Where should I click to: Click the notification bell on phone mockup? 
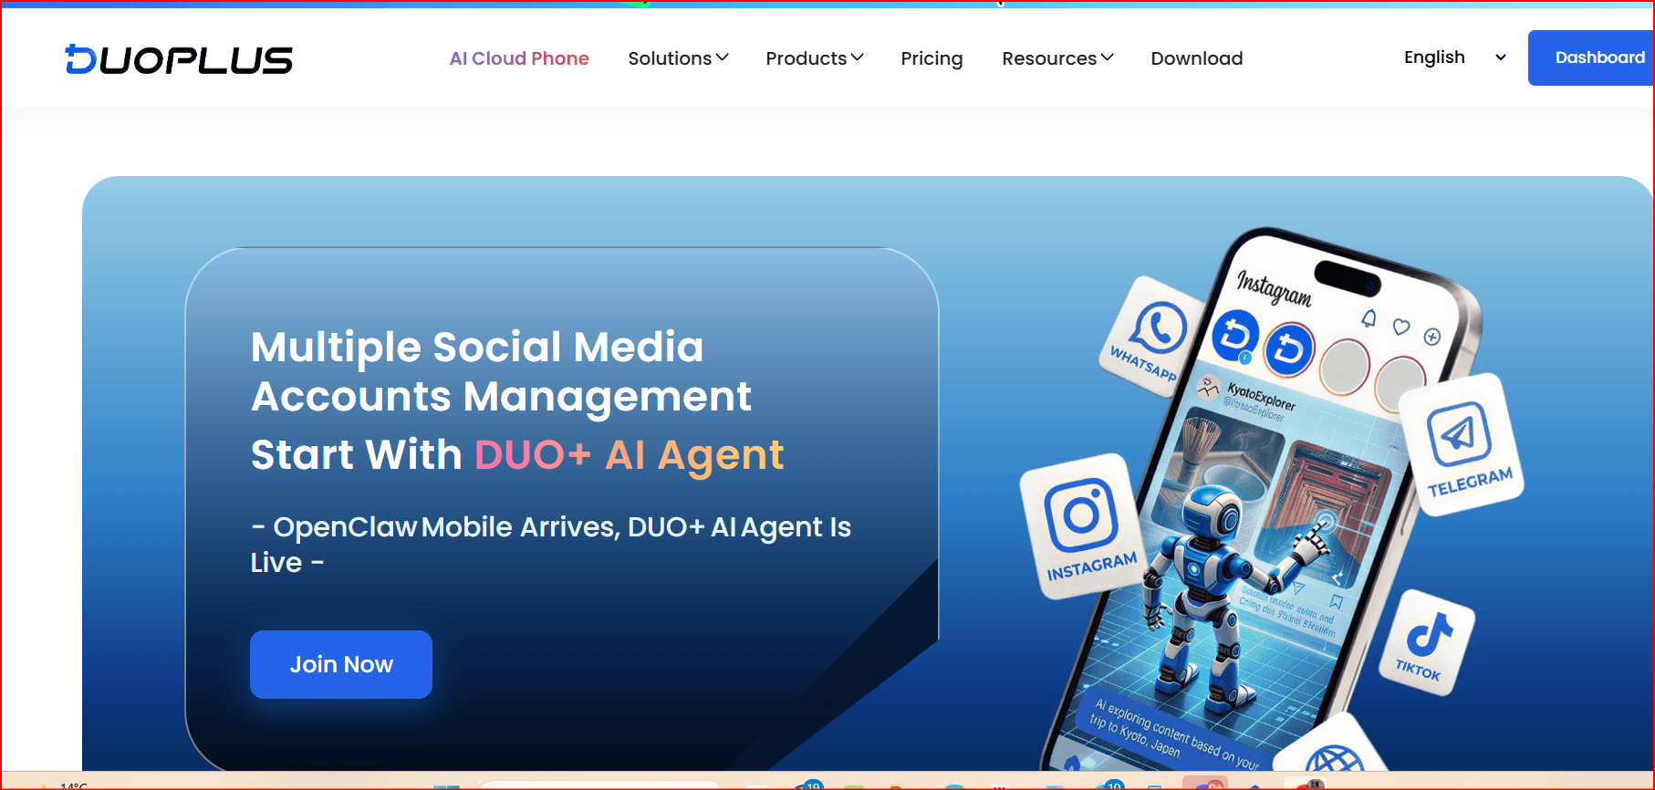pyautogui.click(x=1369, y=317)
